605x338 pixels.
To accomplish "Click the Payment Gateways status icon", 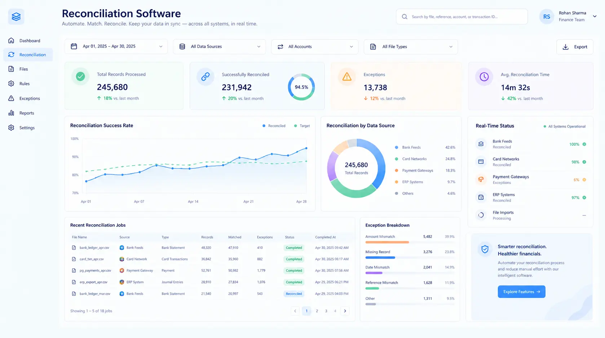I will (481, 179).
